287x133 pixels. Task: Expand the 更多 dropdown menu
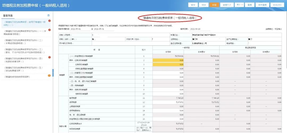pos(240,5)
